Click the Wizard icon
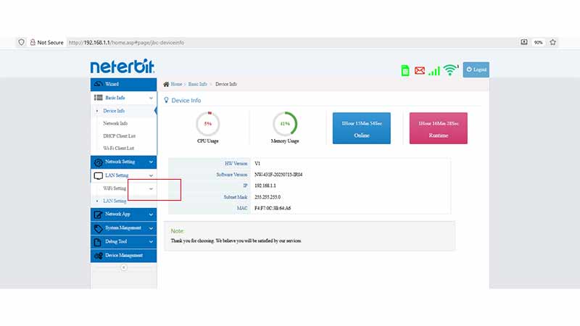The height and width of the screenshot is (326, 580). click(98, 84)
